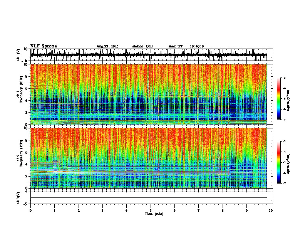Click the '-7' tick on the ch.2 color bar
305x236 pixels.
(284, 183)
